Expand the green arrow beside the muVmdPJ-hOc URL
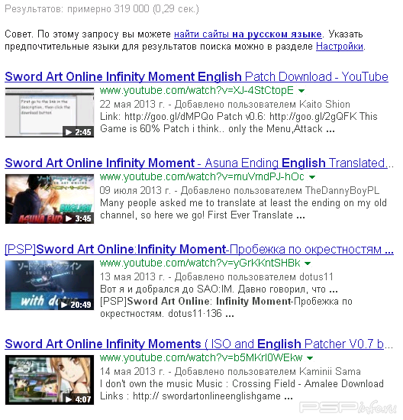The width and height of the screenshot is (403, 420). pos(312,177)
